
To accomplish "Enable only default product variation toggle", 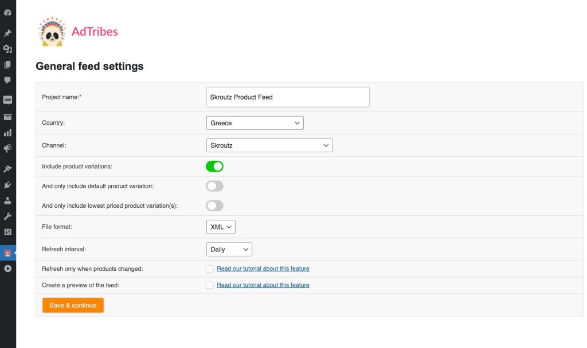I will pos(214,186).
